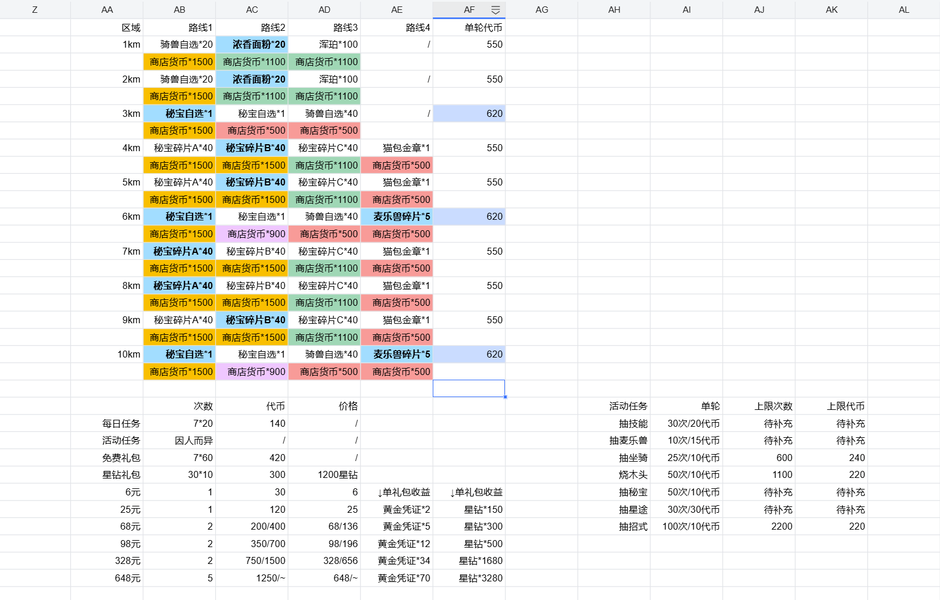Click the '328元' cell
This screenshot has width=940, height=600.
coord(107,561)
